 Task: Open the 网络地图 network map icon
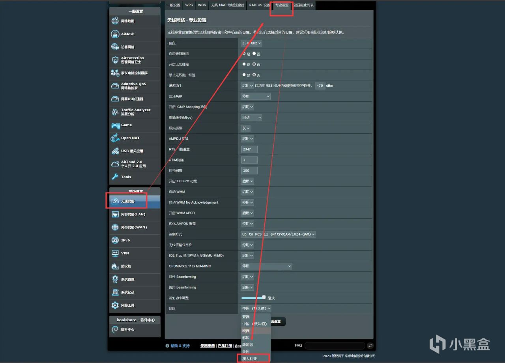pyautogui.click(x=115, y=21)
